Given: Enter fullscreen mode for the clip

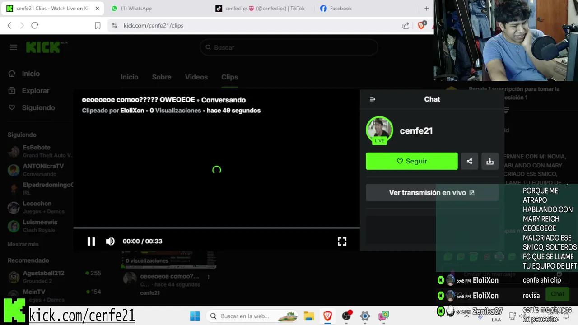Looking at the screenshot, I should click(342, 241).
